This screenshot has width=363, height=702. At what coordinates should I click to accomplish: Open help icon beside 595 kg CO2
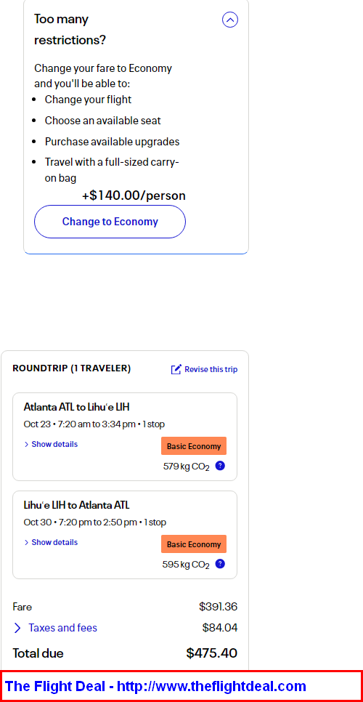coord(220,564)
